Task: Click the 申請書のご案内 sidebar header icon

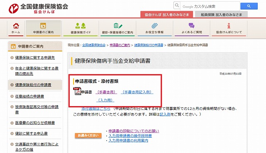Action: pos(13,46)
